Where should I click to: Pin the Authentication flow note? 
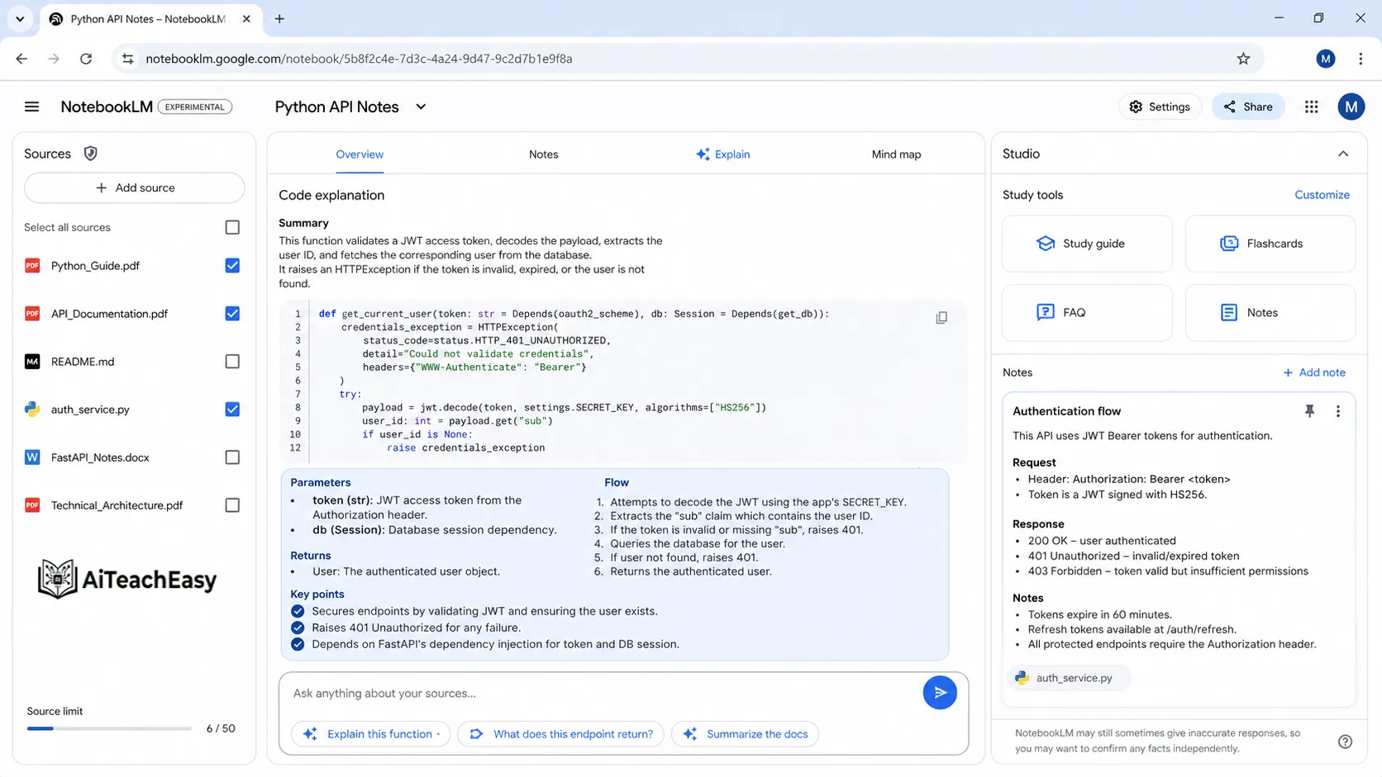tap(1309, 411)
